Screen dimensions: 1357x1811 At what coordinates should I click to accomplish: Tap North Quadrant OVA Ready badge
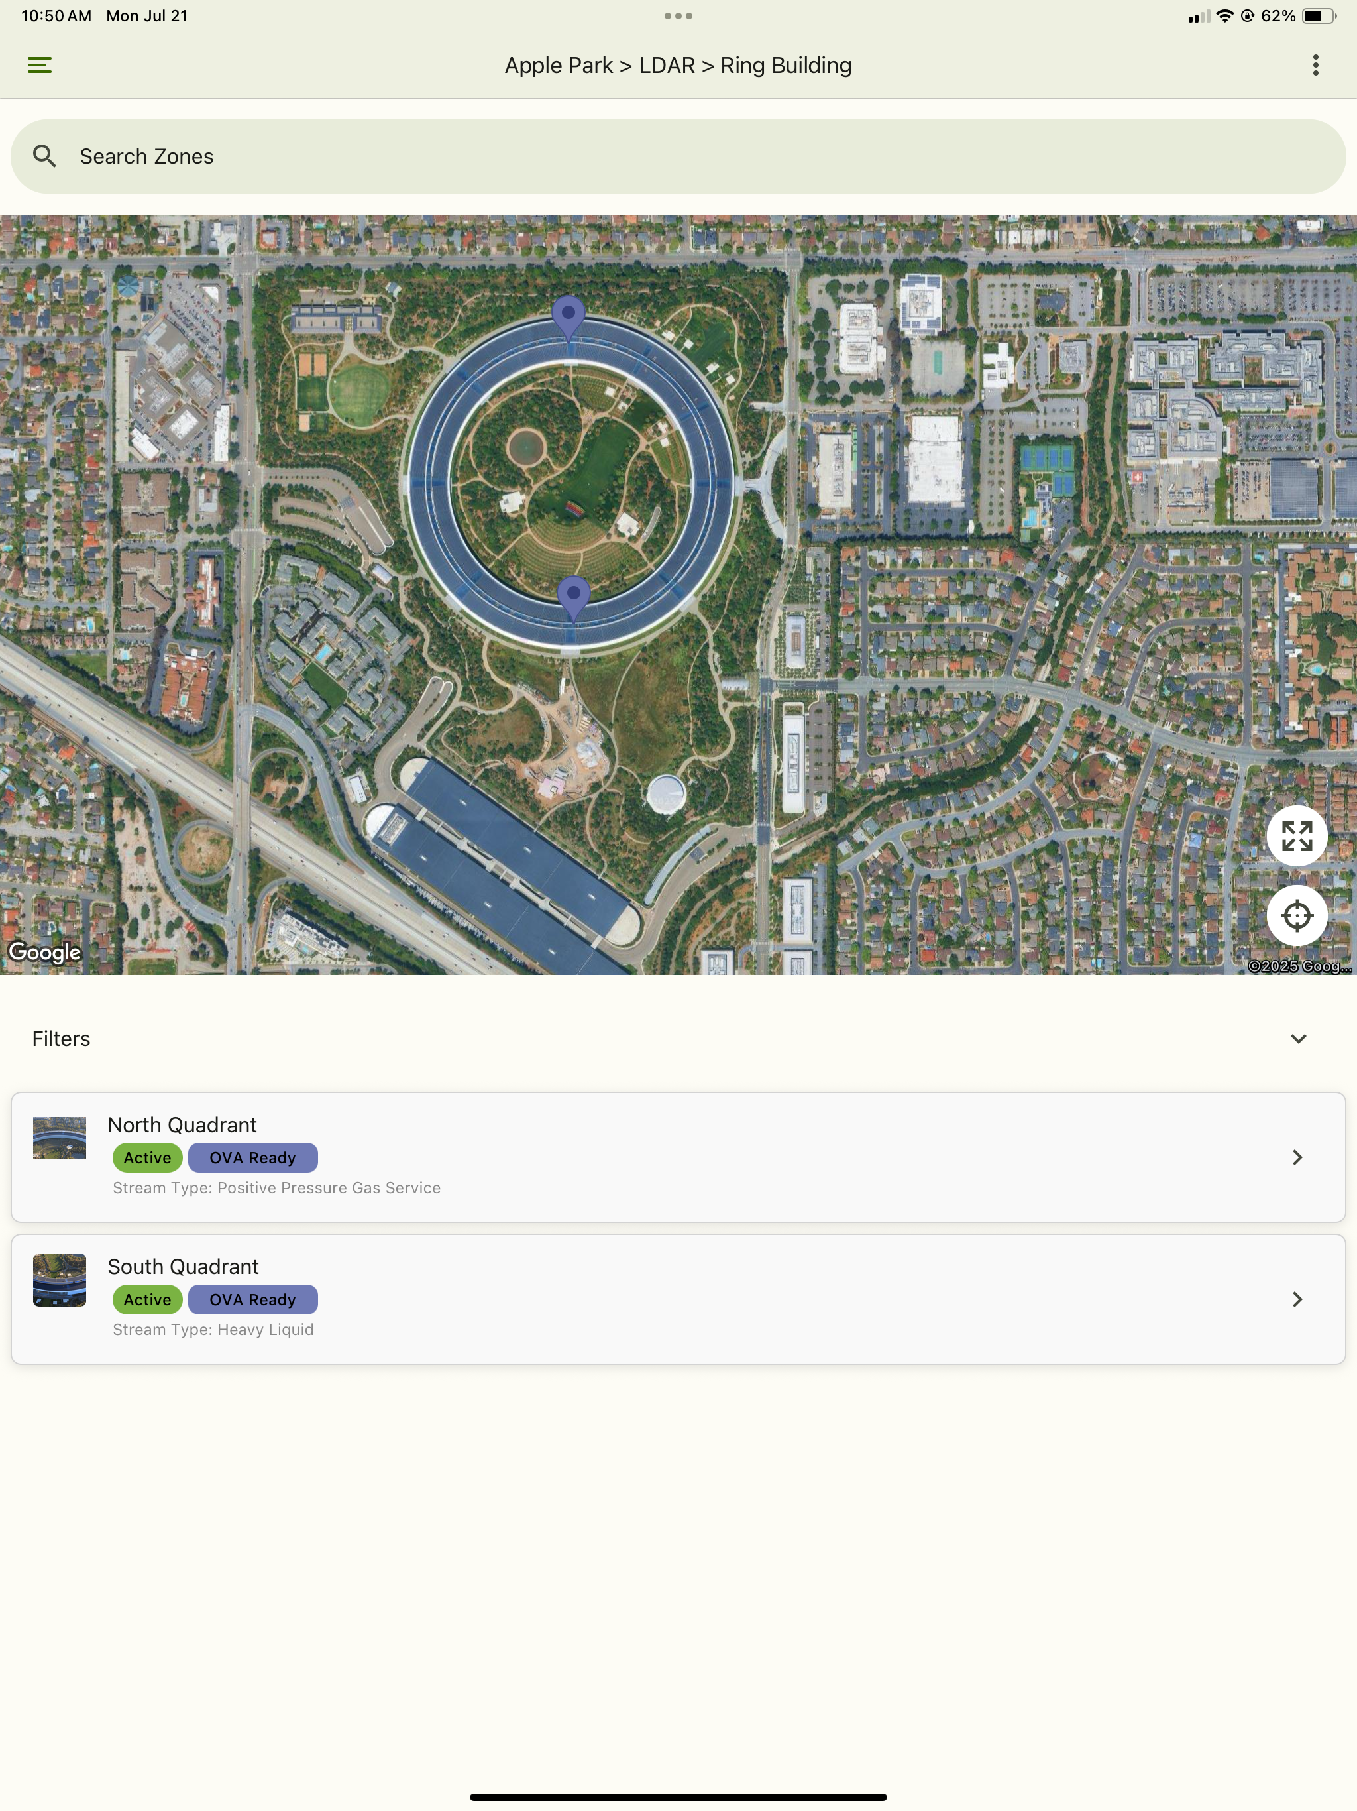tap(252, 1157)
